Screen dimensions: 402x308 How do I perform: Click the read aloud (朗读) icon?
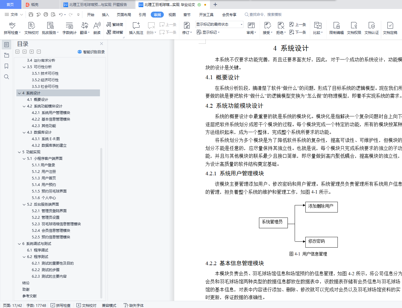click(97, 28)
